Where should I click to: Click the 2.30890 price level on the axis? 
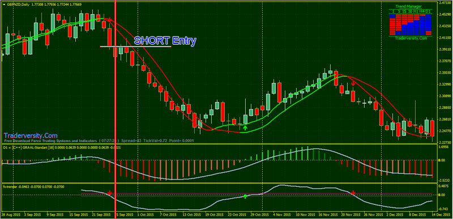(x=445, y=95)
